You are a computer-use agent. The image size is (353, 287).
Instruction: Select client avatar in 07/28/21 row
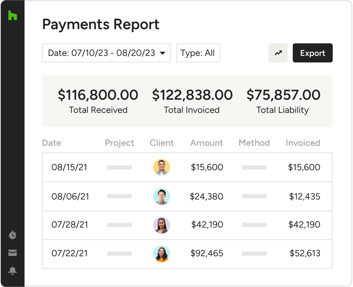pyautogui.click(x=162, y=225)
